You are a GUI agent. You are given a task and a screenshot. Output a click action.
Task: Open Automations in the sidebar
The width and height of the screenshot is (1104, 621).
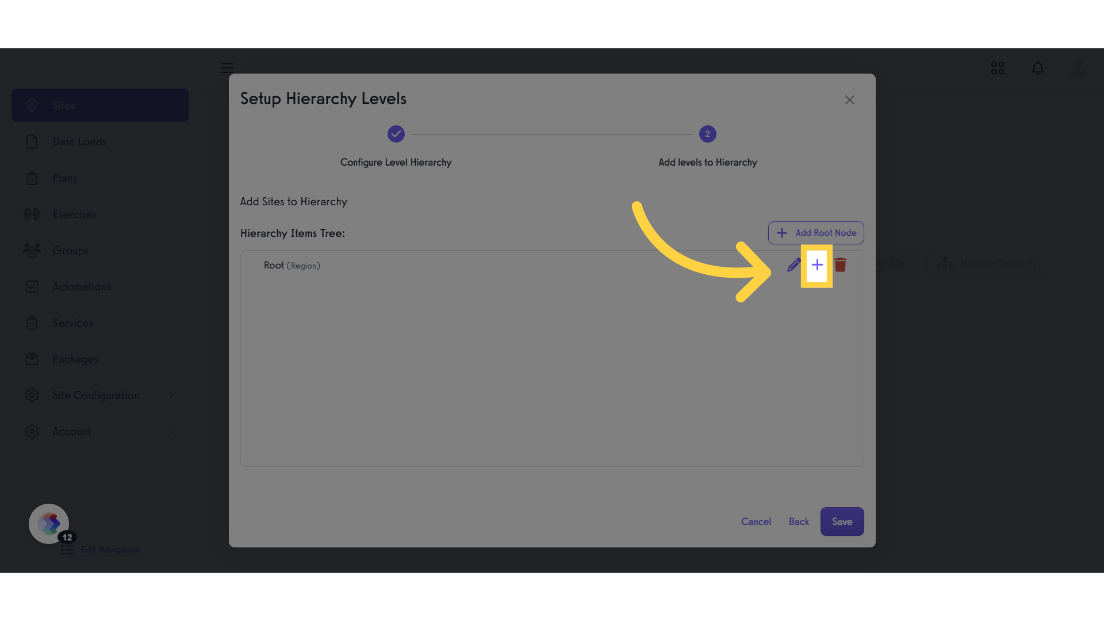point(100,286)
